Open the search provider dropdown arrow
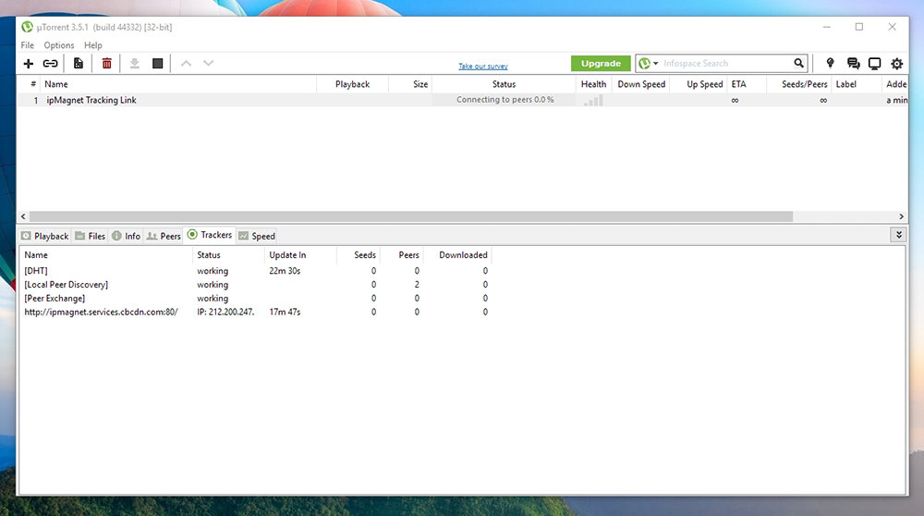The width and height of the screenshot is (924, 516). [x=656, y=64]
